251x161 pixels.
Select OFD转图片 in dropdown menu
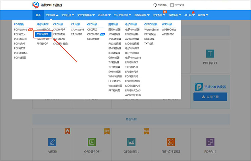pyautogui.click(x=93, y=39)
